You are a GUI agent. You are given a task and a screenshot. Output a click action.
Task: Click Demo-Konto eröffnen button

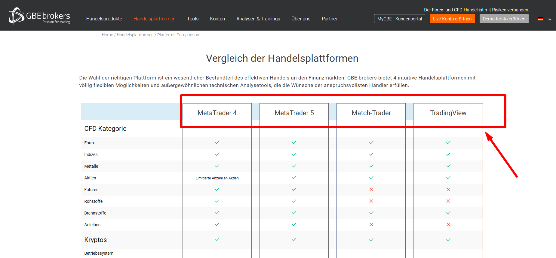[504, 19]
